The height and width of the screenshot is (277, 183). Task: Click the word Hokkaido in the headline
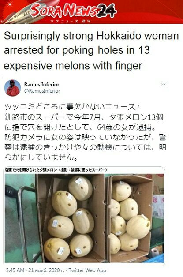[119, 36]
